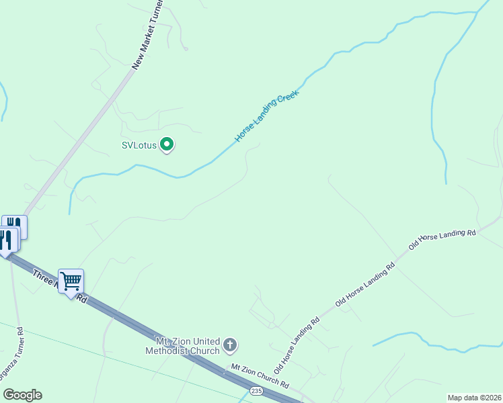Click the SVLotus green location pin
503x403 pixels.
[167, 145]
